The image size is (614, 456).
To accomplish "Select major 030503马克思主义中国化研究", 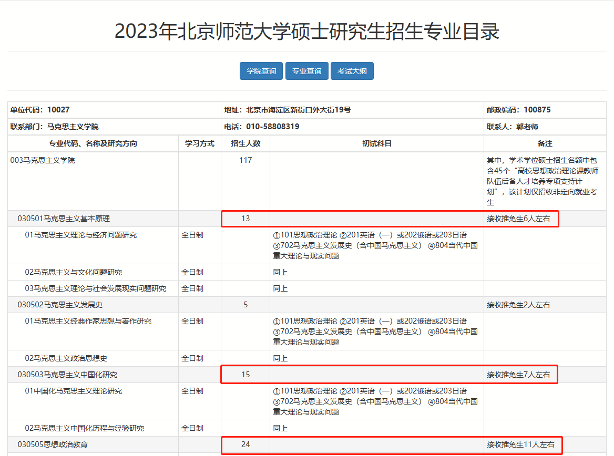I will click(67, 375).
